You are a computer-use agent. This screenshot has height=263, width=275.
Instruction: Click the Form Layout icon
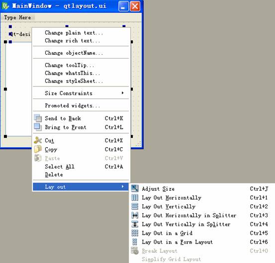pos(135,242)
